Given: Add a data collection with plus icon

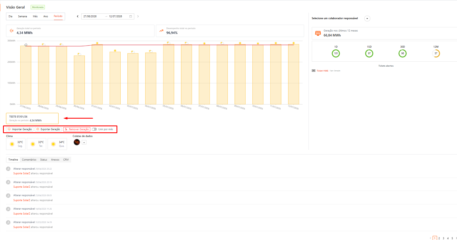Looking at the screenshot, I should (84, 142).
